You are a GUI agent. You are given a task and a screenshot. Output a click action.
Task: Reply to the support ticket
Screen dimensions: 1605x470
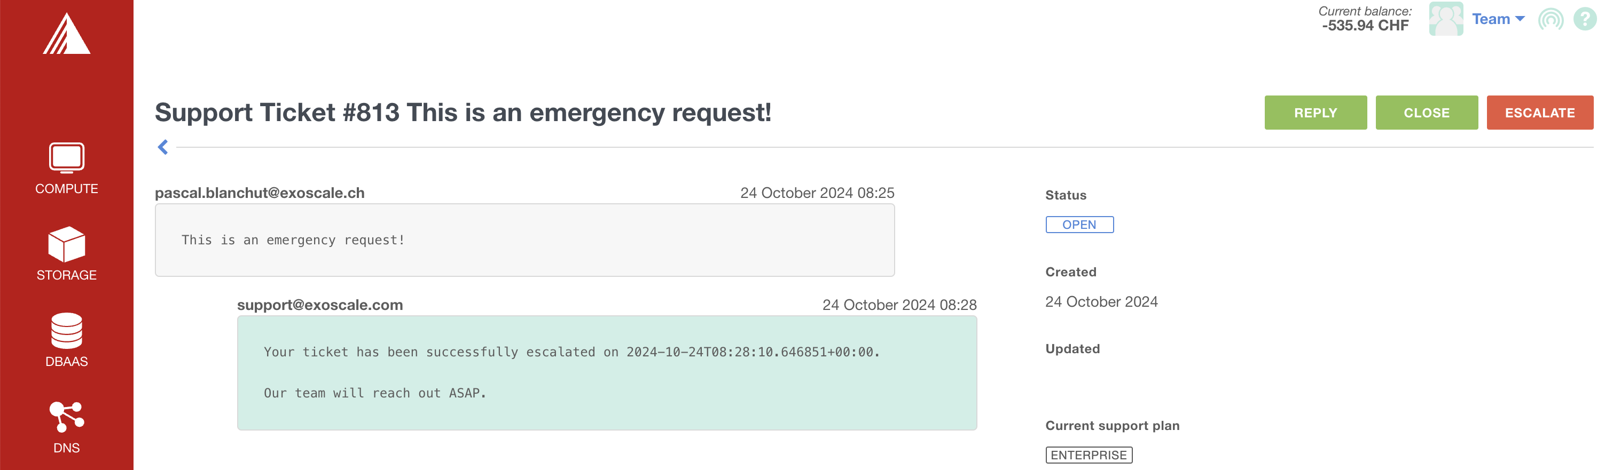point(1316,113)
